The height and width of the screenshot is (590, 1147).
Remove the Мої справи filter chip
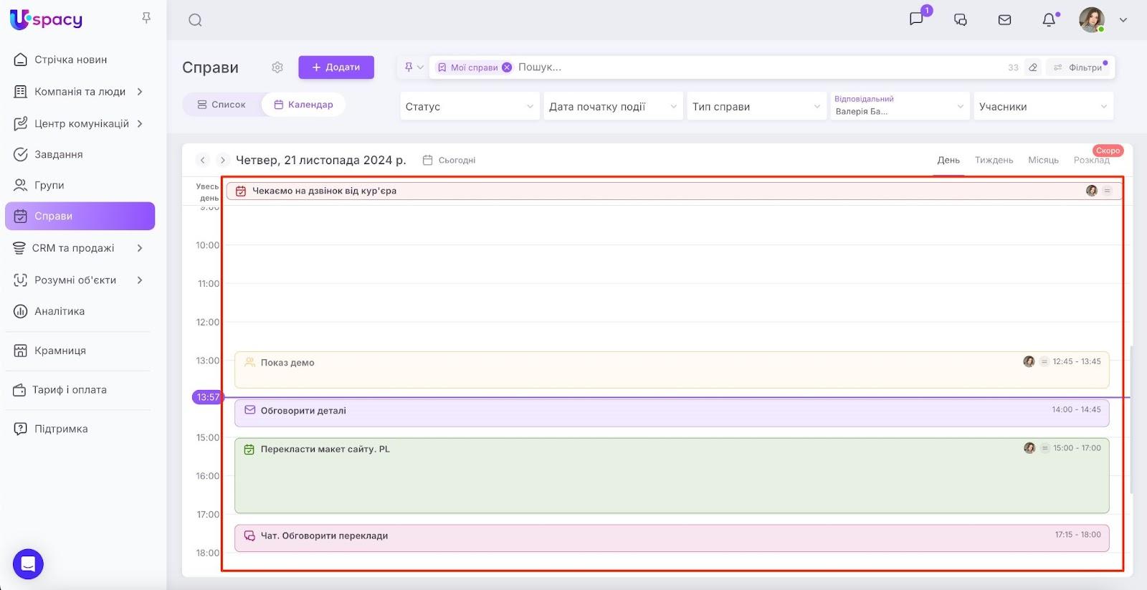[507, 67]
